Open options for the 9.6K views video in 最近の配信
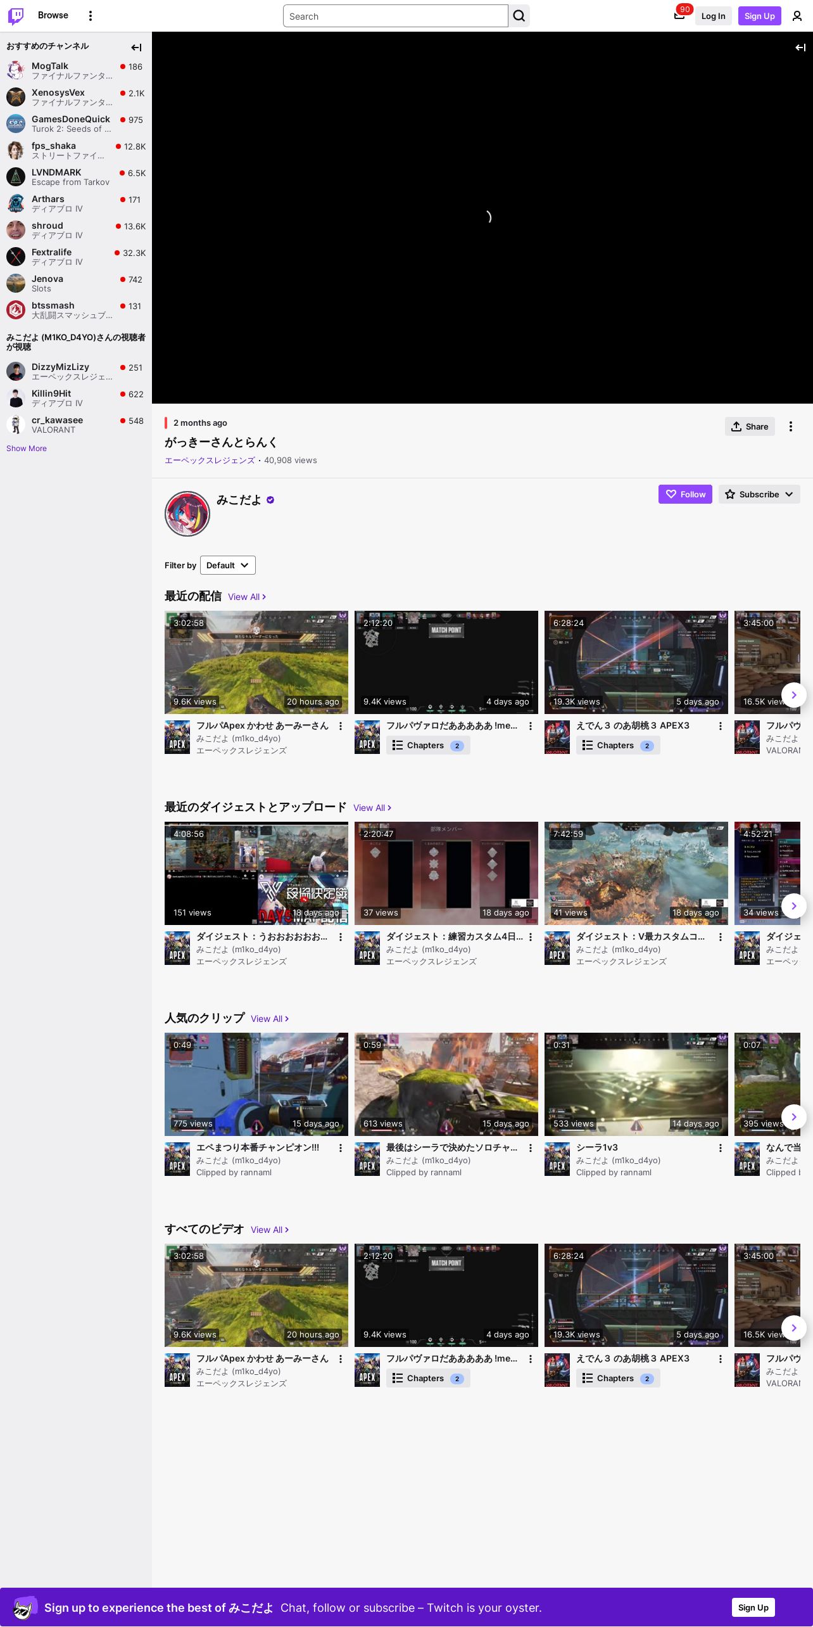This screenshot has width=813, height=1627. (341, 726)
